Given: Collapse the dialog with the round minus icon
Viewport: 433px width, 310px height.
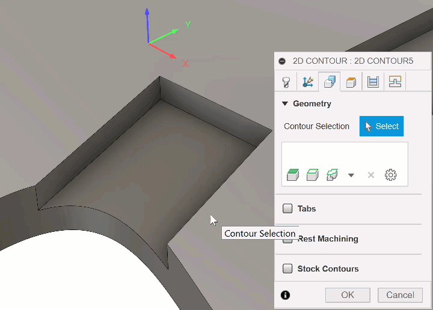Looking at the screenshot, I should (282, 61).
